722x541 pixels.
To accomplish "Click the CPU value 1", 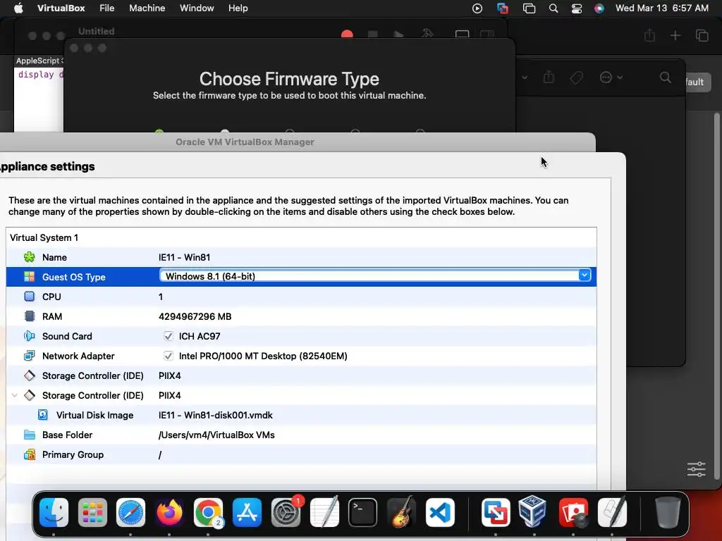I will tap(161, 297).
